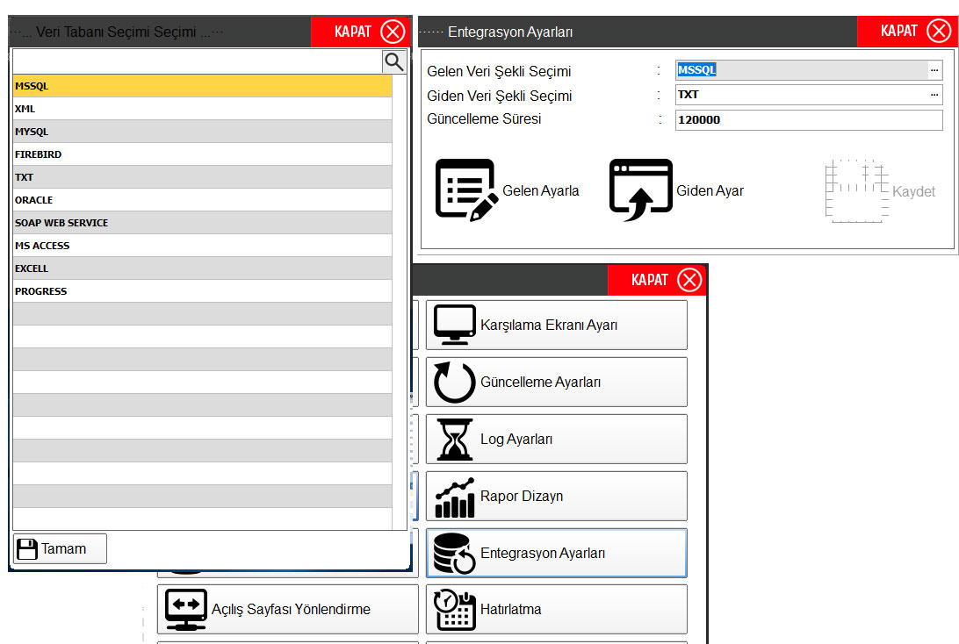Click the Giden Ayar upload window icon
This screenshot has width=959, height=644.
tap(640, 190)
